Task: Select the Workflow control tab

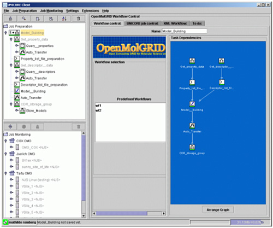Action: [x=108, y=24]
